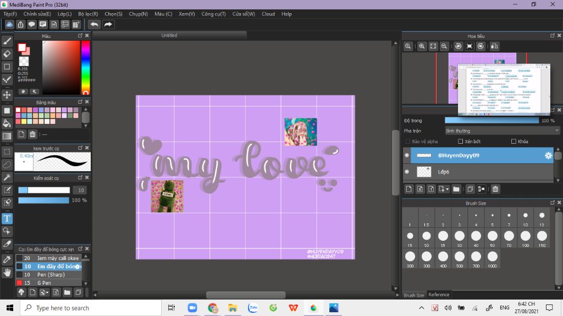Screen dimensions: 563x316
Task: Select the Gradient tool
Action: coord(7,136)
